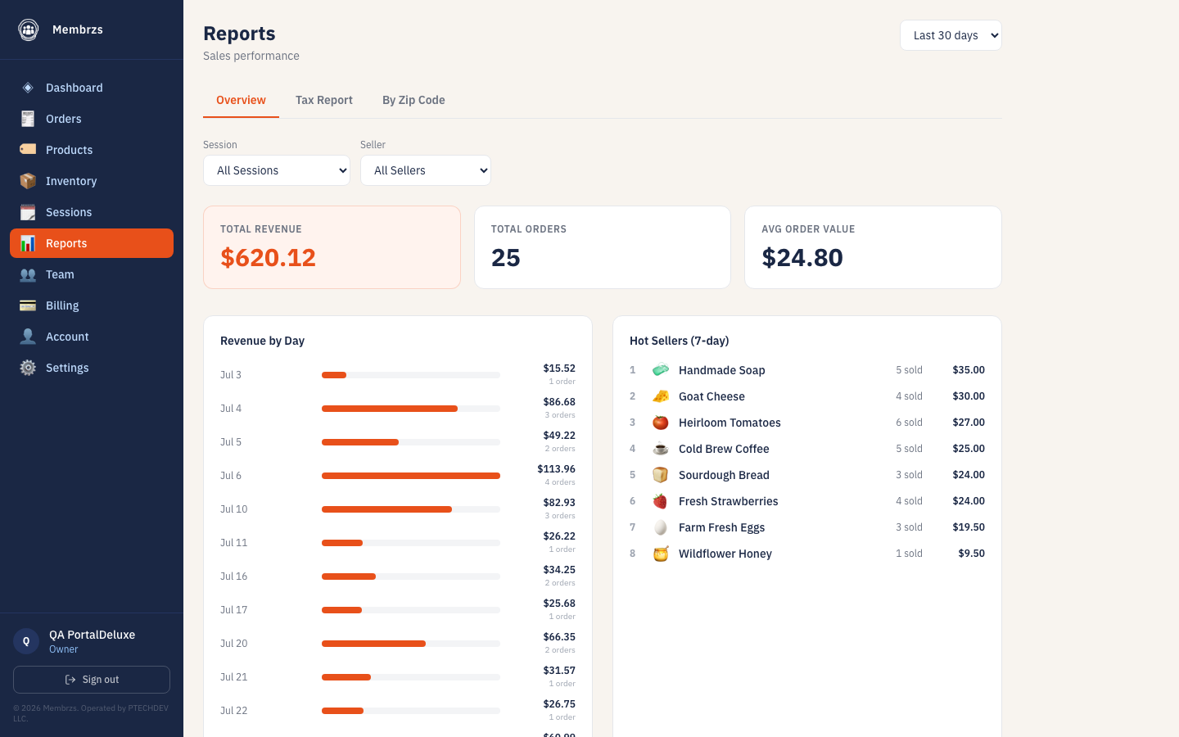Screen dimensions: 1179x737
Task: Click the Inventory box icon
Action: 28,181
